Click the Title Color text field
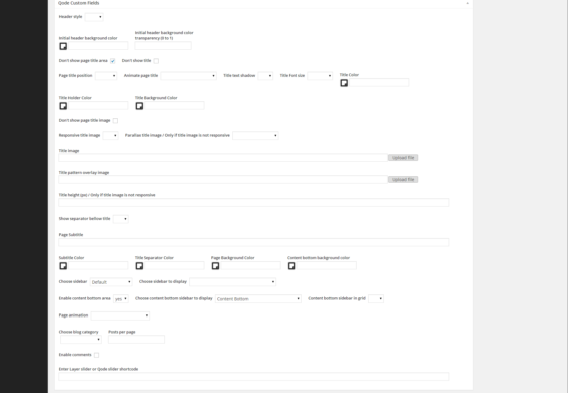 pos(379,82)
